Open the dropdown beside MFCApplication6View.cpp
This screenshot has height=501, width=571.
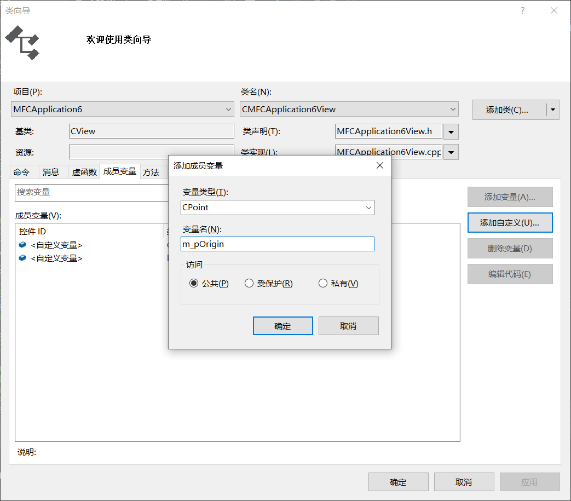(450, 152)
